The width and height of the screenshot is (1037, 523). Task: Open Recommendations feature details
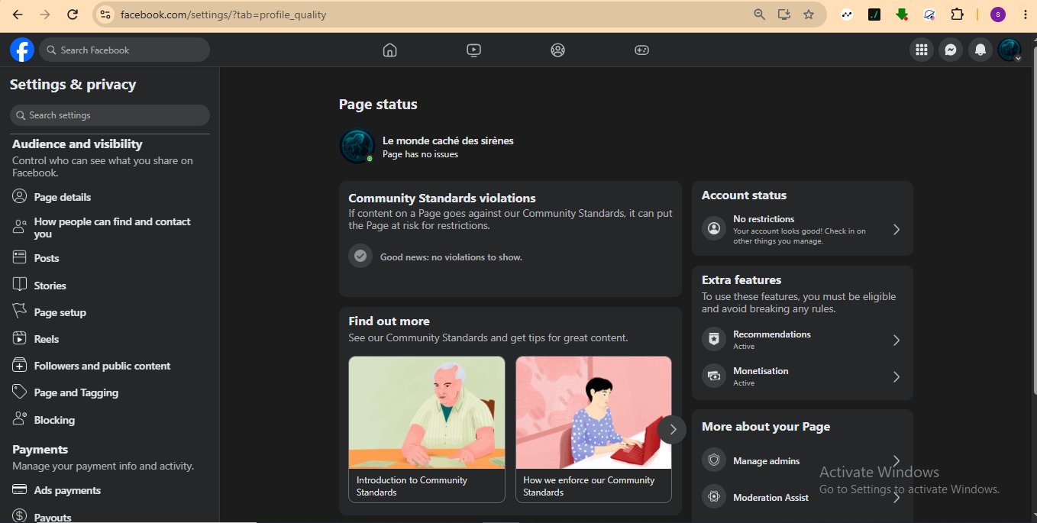(x=802, y=340)
